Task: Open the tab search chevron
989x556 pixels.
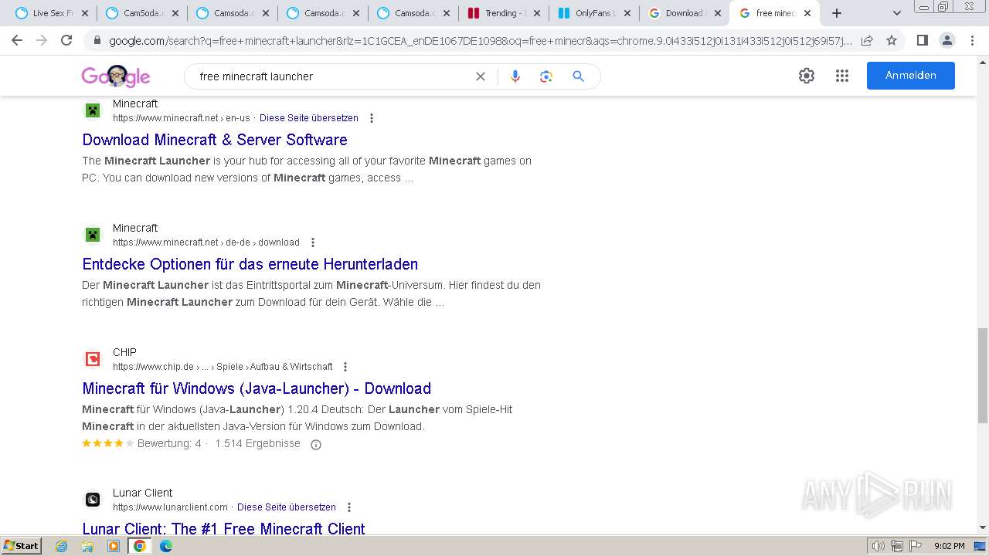Action: pos(896,13)
